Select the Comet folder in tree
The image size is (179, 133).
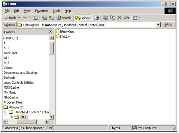point(8,68)
